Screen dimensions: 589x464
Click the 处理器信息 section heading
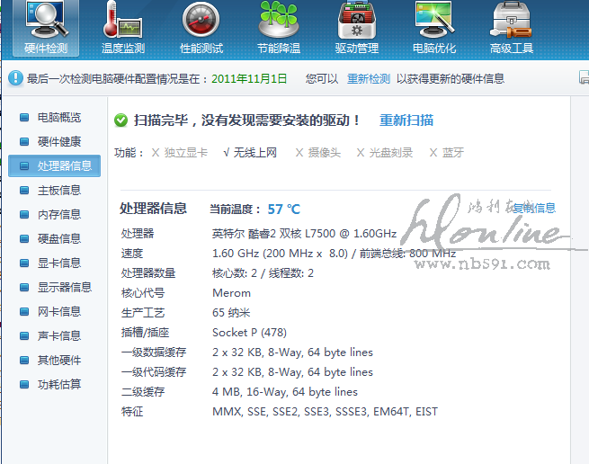click(x=153, y=209)
